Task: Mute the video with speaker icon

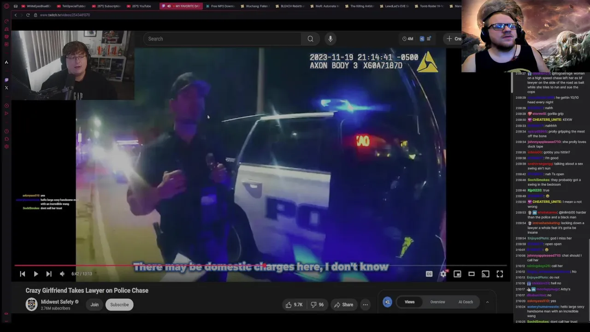Action: [x=62, y=274]
